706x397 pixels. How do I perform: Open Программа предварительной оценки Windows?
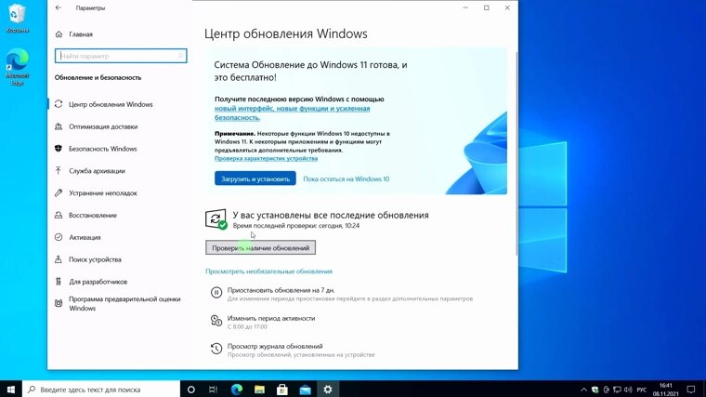[124, 303]
